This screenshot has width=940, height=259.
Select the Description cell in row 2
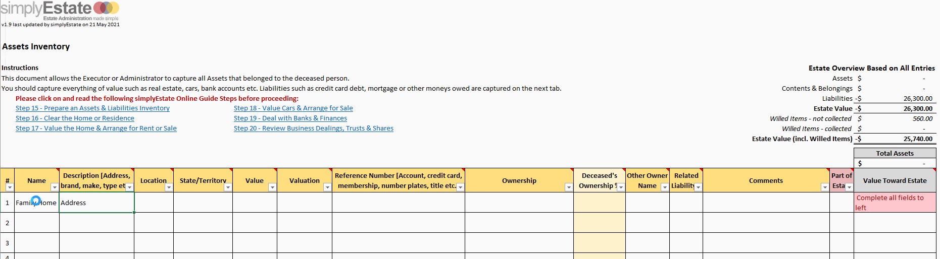click(x=97, y=223)
